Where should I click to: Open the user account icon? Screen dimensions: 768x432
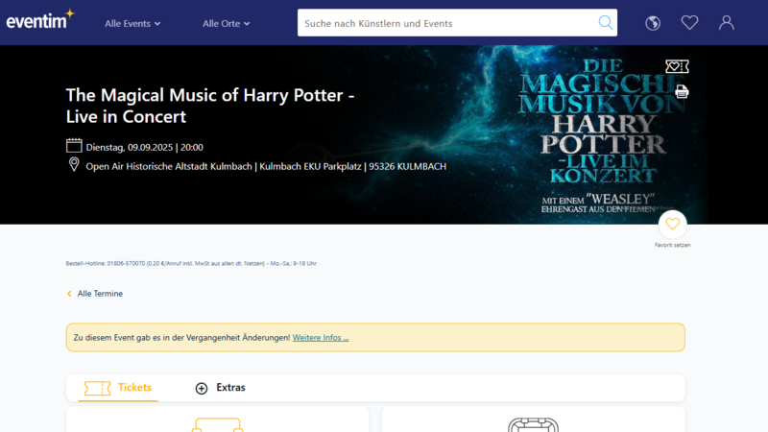tap(727, 22)
